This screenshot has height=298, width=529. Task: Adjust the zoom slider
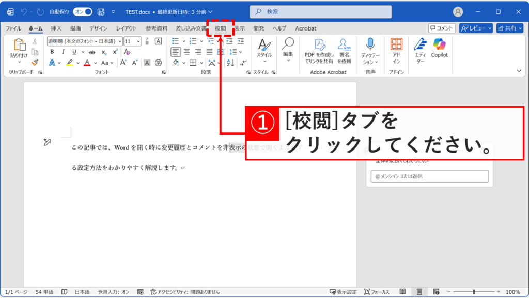click(x=474, y=291)
